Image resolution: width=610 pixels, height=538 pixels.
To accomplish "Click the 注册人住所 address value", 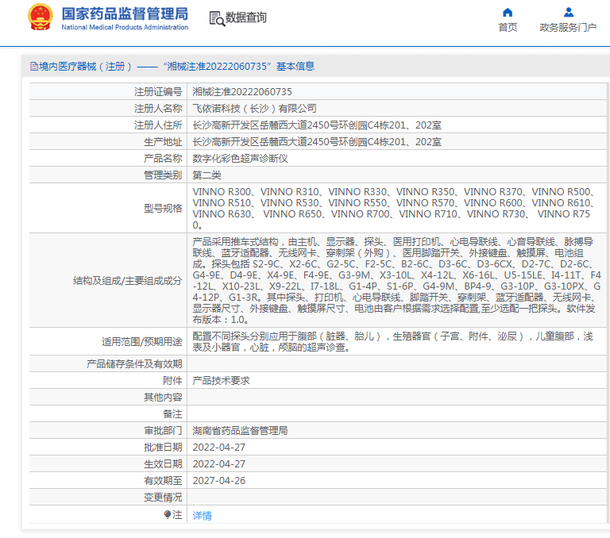I will (x=317, y=125).
